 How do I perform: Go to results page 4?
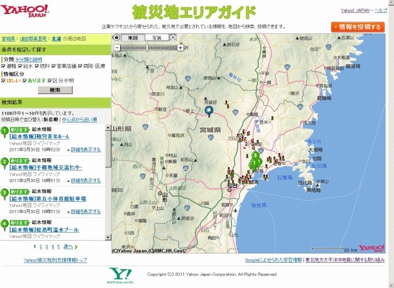click(x=52, y=247)
